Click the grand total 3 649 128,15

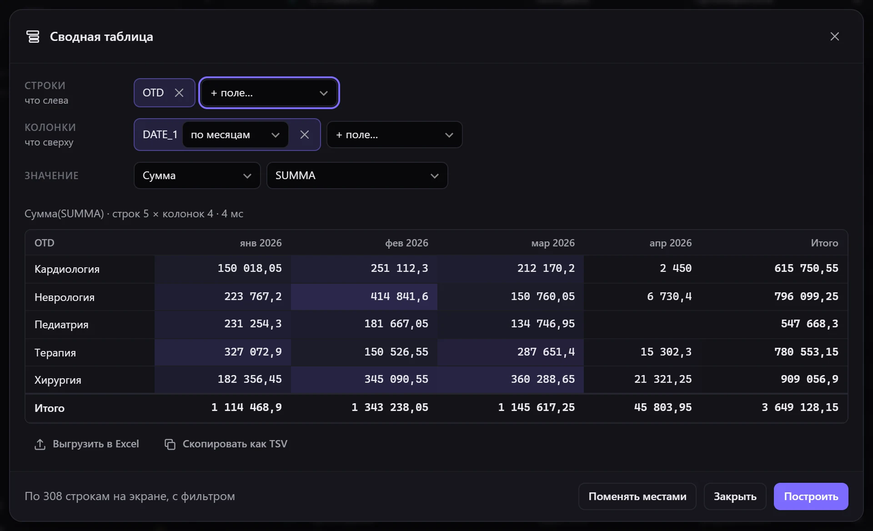[x=800, y=407]
